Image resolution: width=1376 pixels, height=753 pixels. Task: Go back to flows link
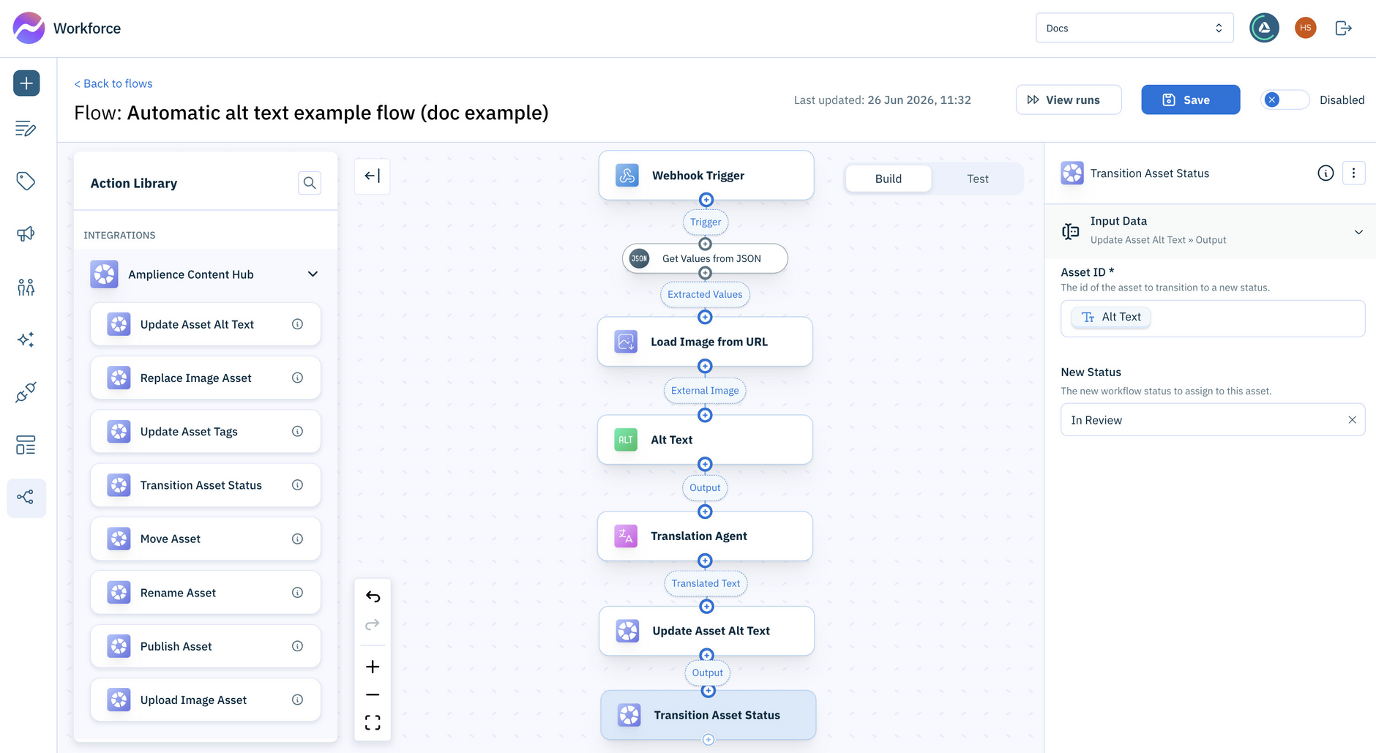coord(113,83)
